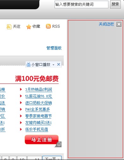Click the search keyword input field

[x=82, y=4]
